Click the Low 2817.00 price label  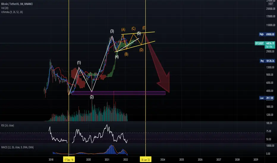[x=267, y=98]
